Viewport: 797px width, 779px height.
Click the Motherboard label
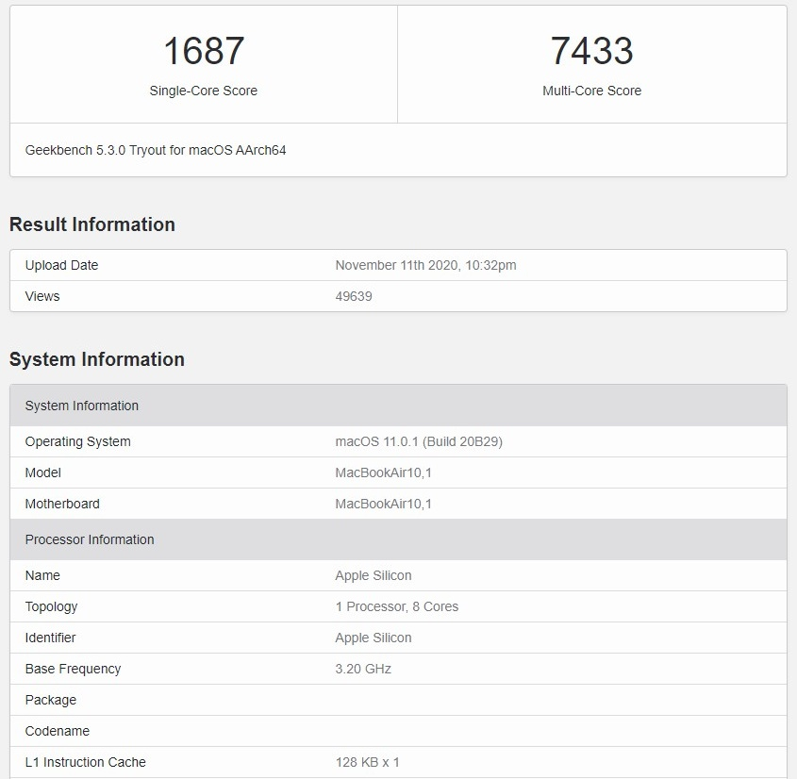click(62, 504)
